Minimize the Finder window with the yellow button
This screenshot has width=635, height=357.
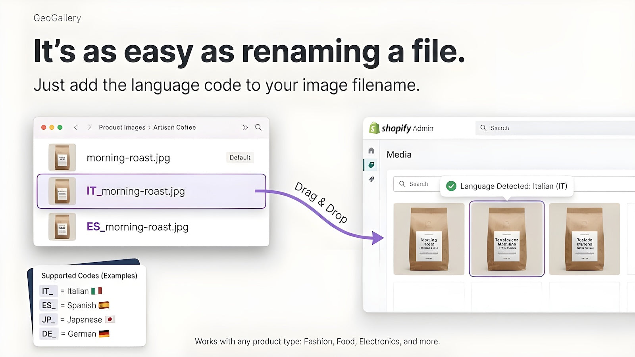pyautogui.click(x=52, y=127)
